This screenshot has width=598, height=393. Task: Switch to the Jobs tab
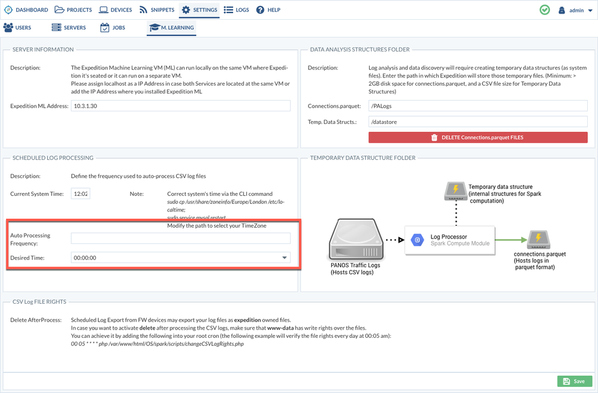(x=113, y=28)
